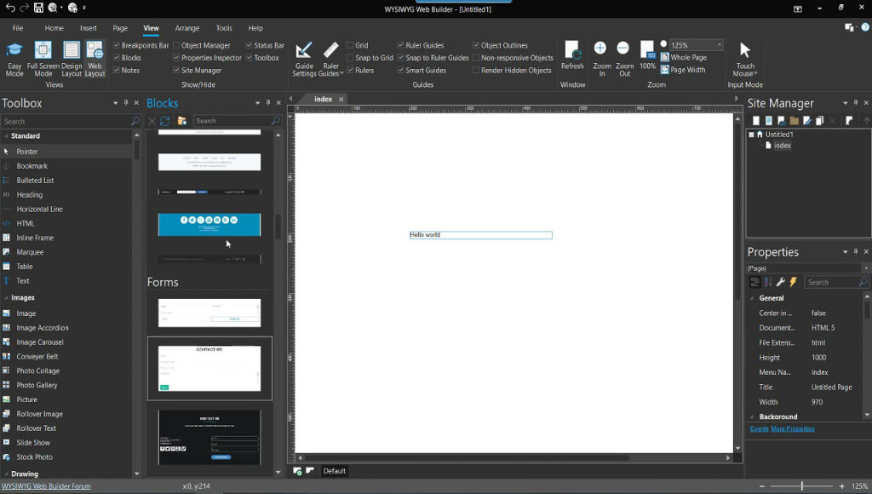872x494 pixels.
Task: Open the Properties object selector dropdown
Action: [x=865, y=268]
